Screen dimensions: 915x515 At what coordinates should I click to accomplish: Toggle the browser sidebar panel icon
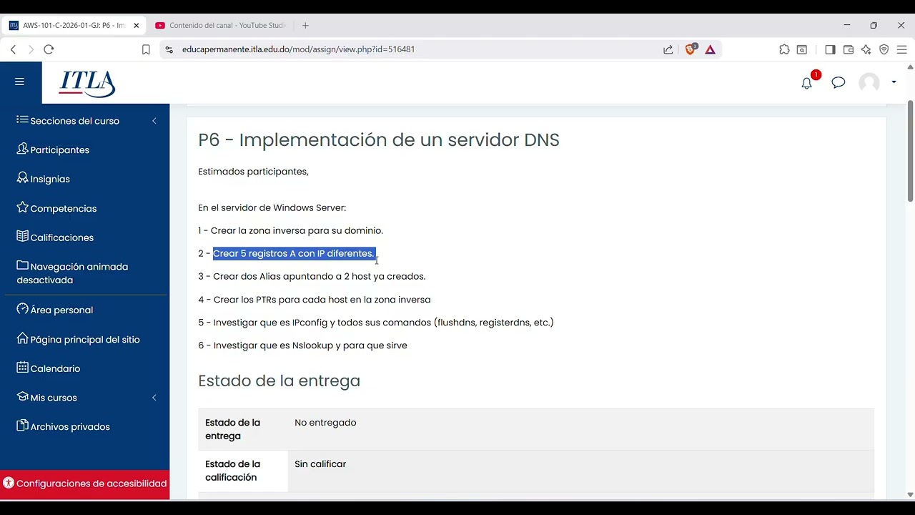830,49
